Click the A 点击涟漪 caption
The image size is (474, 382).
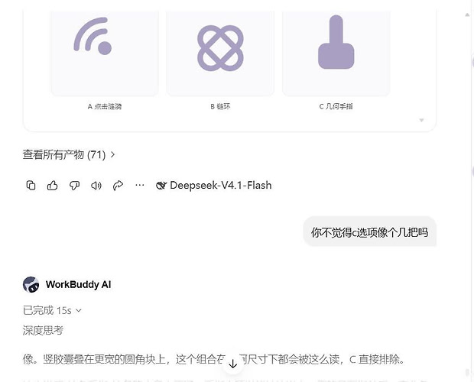point(105,106)
